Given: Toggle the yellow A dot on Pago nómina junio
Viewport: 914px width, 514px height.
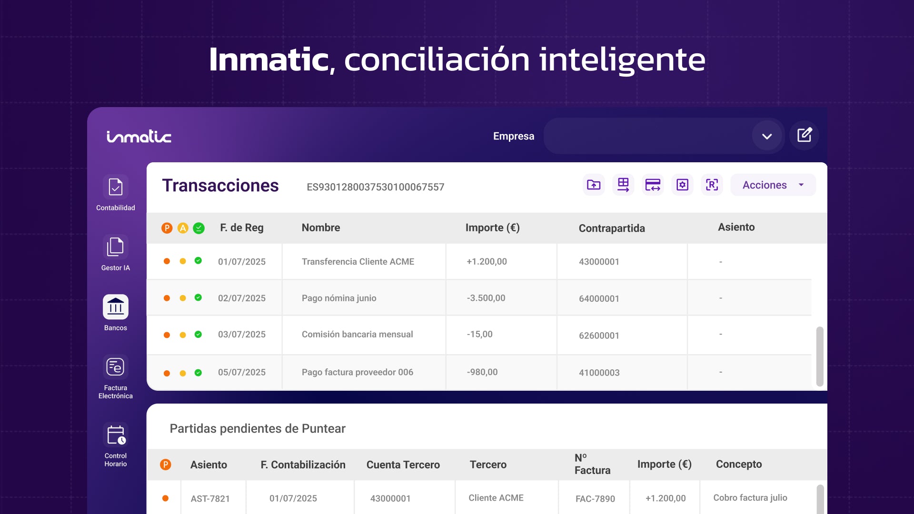Looking at the screenshot, I should (x=183, y=298).
